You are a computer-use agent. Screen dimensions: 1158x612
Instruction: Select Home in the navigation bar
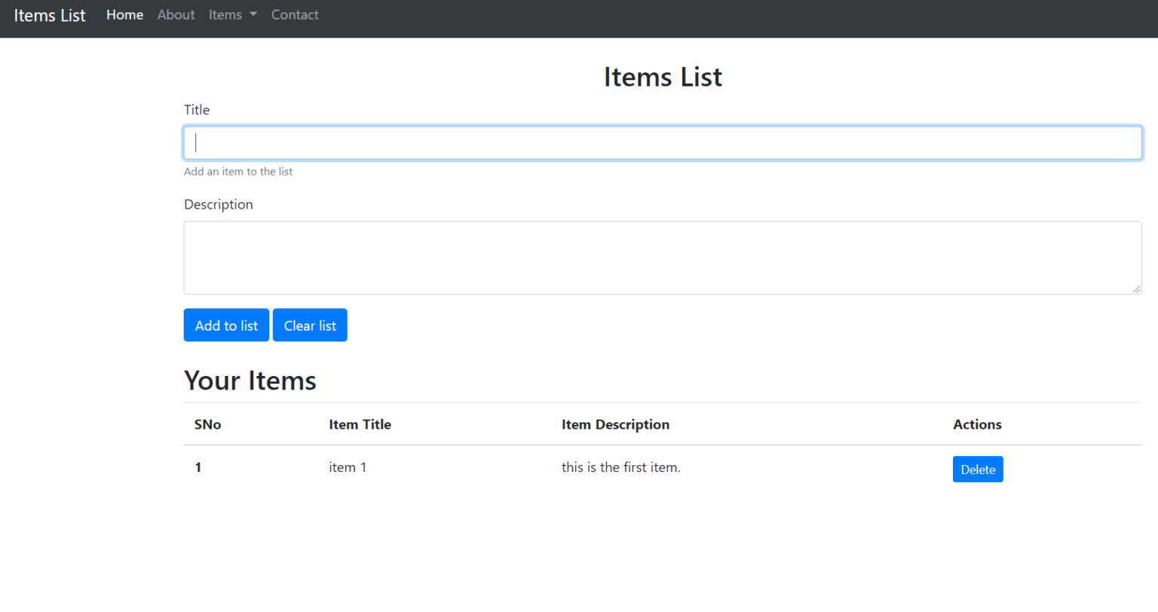tap(124, 14)
